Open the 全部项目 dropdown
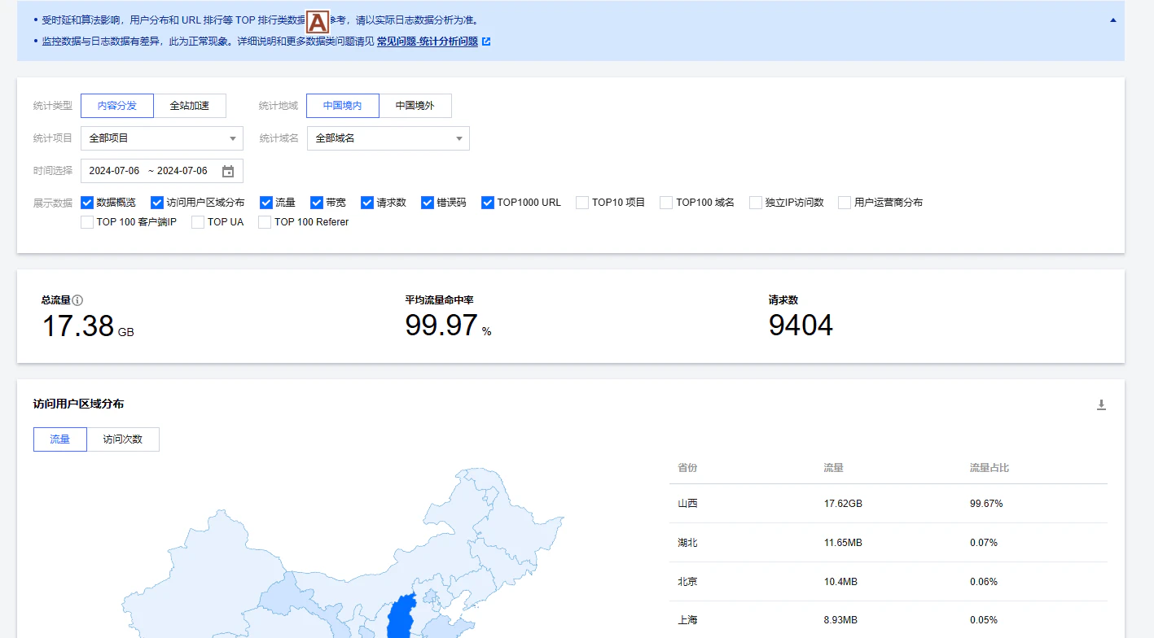1154x638 pixels. click(x=161, y=138)
